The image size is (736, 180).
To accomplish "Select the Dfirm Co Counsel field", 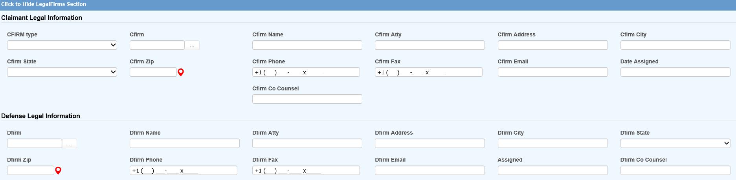I will click(675, 170).
